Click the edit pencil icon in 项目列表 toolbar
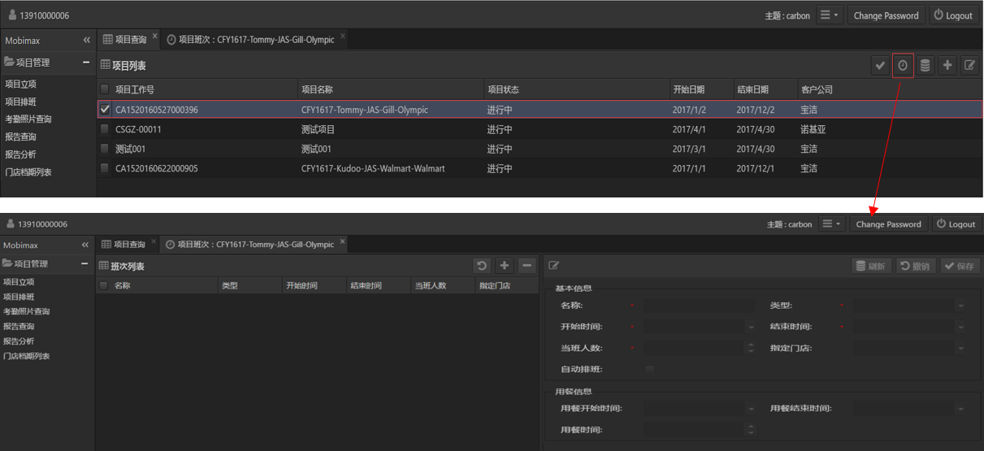 (x=969, y=66)
